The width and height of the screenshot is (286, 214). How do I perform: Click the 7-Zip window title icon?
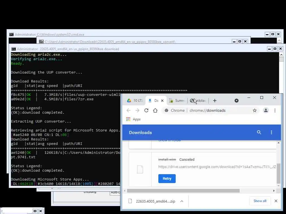(41, 42)
